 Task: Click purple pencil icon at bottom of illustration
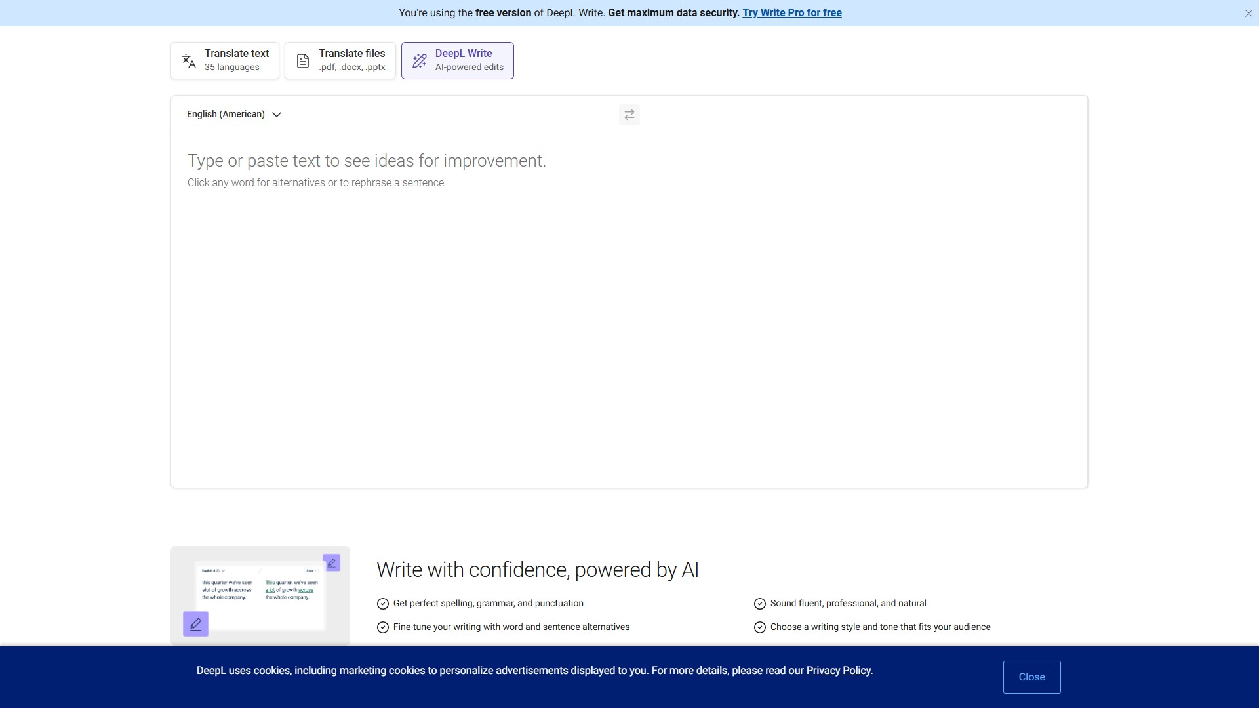pos(195,624)
